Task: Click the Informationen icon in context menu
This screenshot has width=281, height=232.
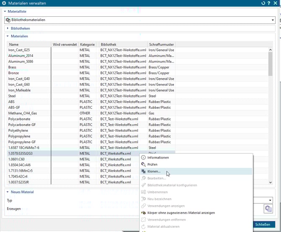Action: (x=143, y=158)
